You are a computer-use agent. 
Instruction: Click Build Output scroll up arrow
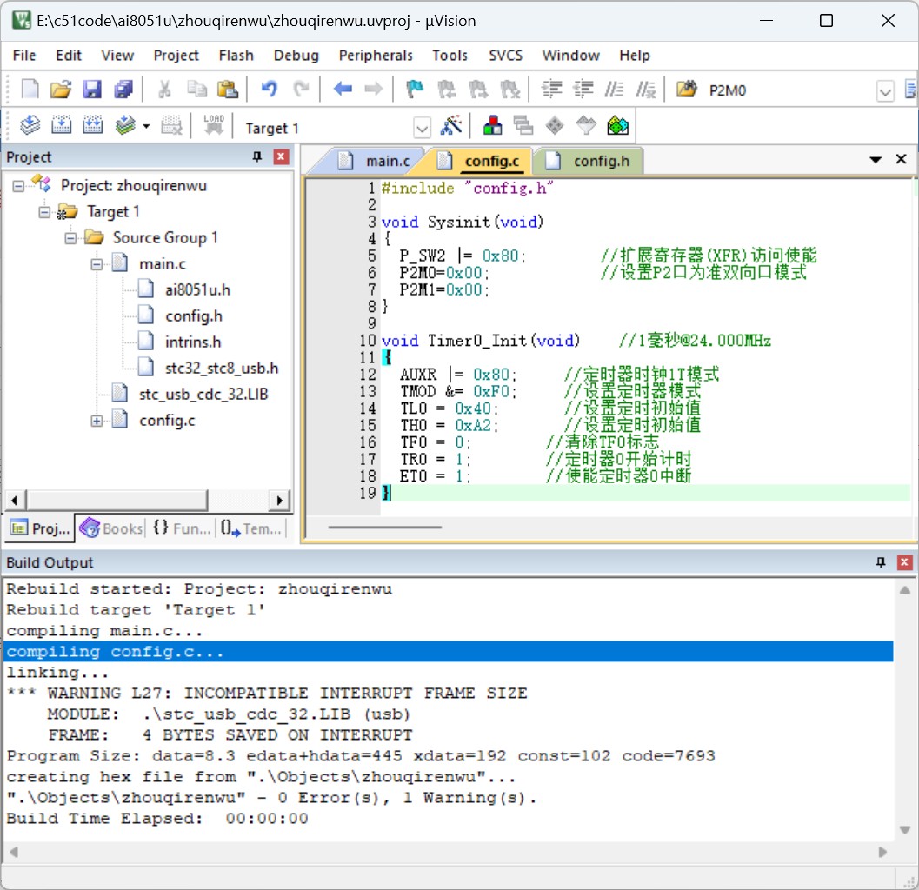904,589
